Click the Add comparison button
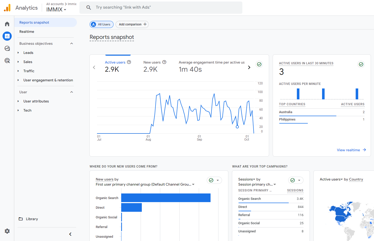 pos(132,24)
